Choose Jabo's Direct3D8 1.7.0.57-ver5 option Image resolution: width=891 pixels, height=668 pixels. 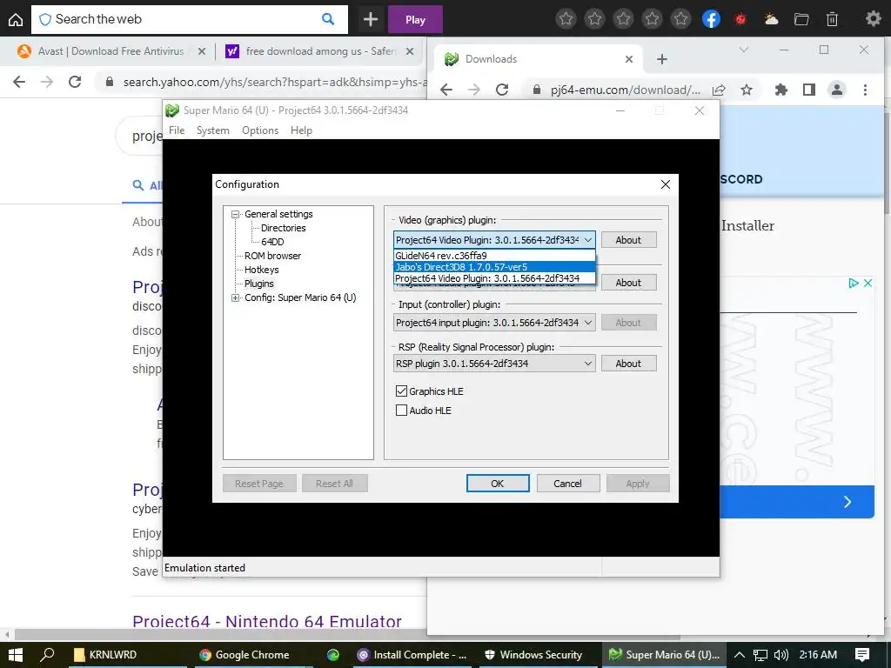(x=494, y=267)
